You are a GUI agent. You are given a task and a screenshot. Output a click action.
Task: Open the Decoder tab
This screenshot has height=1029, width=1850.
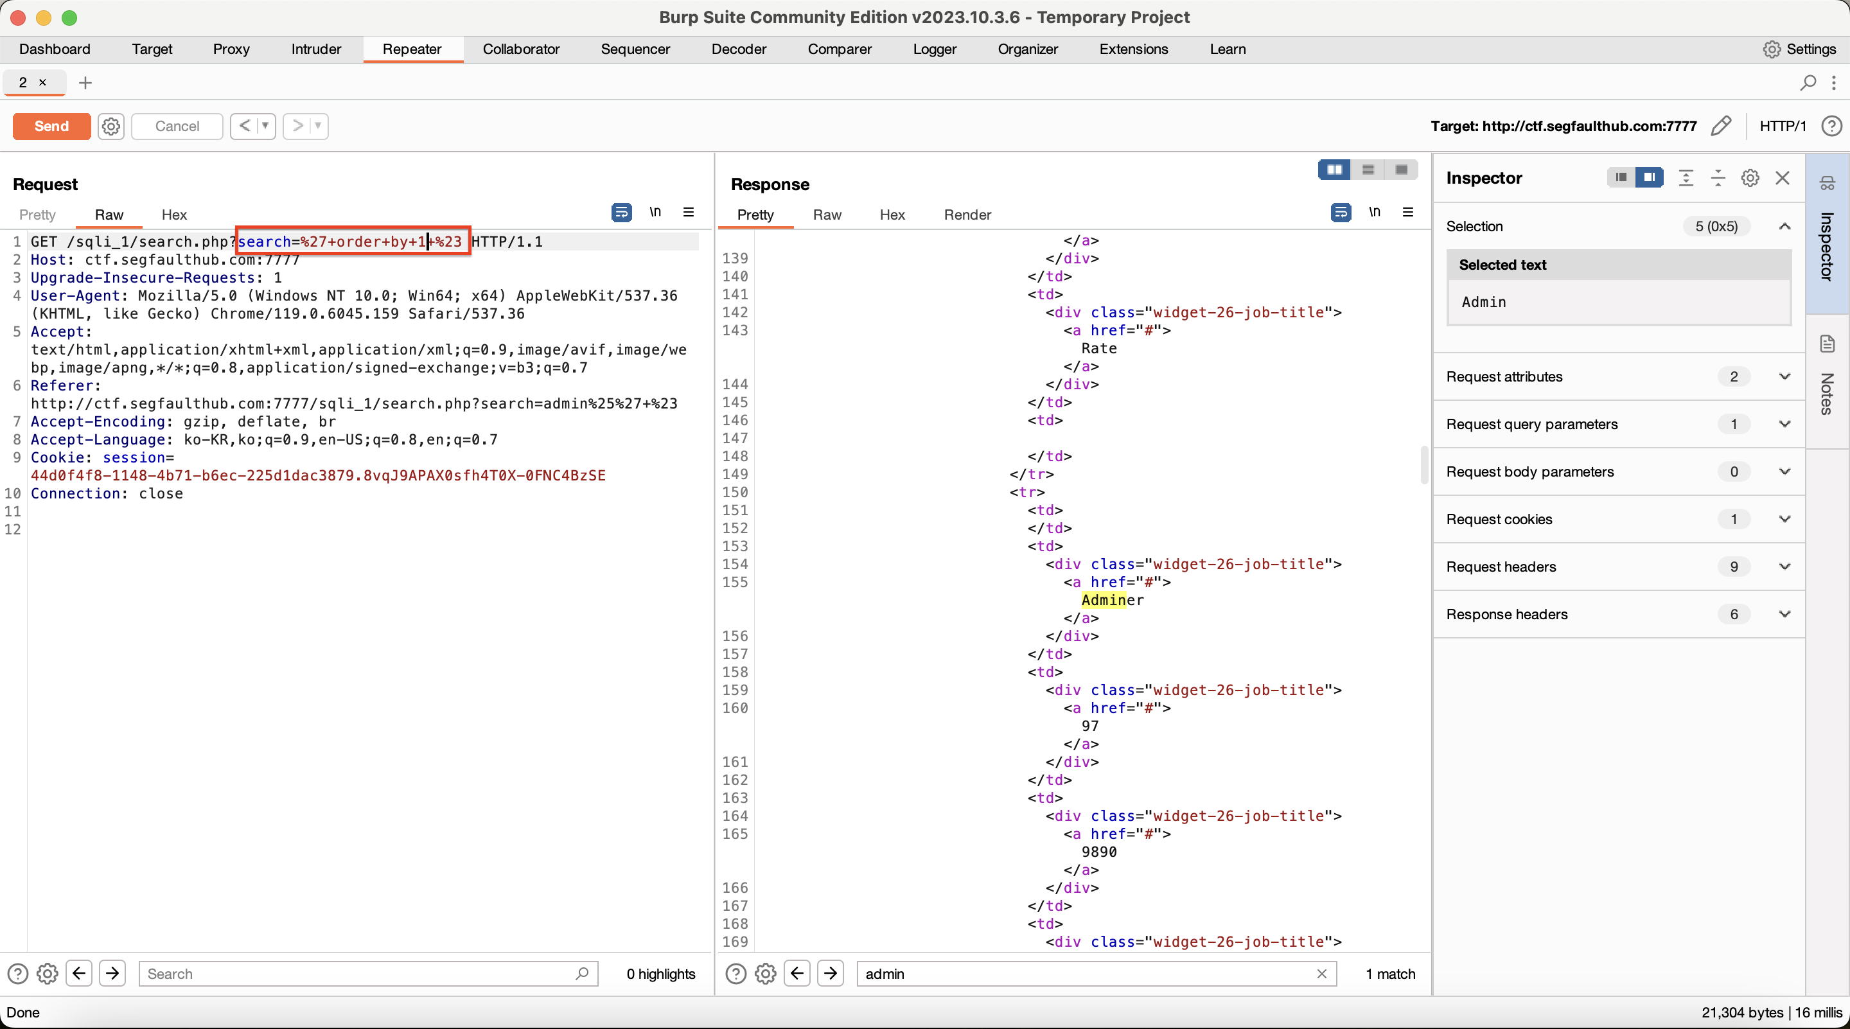739,49
